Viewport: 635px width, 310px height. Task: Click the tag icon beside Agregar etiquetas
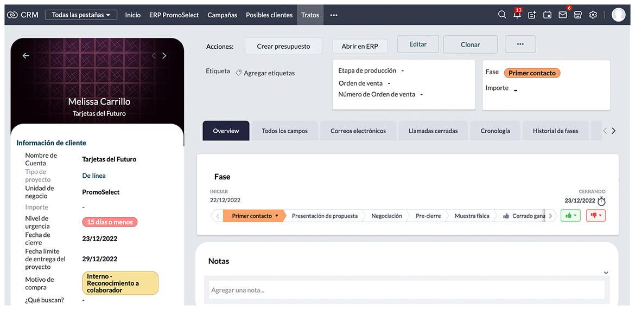coord(238,73)
